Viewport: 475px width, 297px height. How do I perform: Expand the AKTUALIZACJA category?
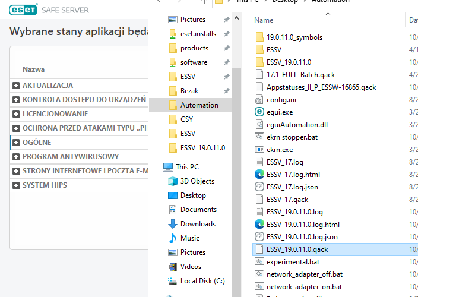16,86
